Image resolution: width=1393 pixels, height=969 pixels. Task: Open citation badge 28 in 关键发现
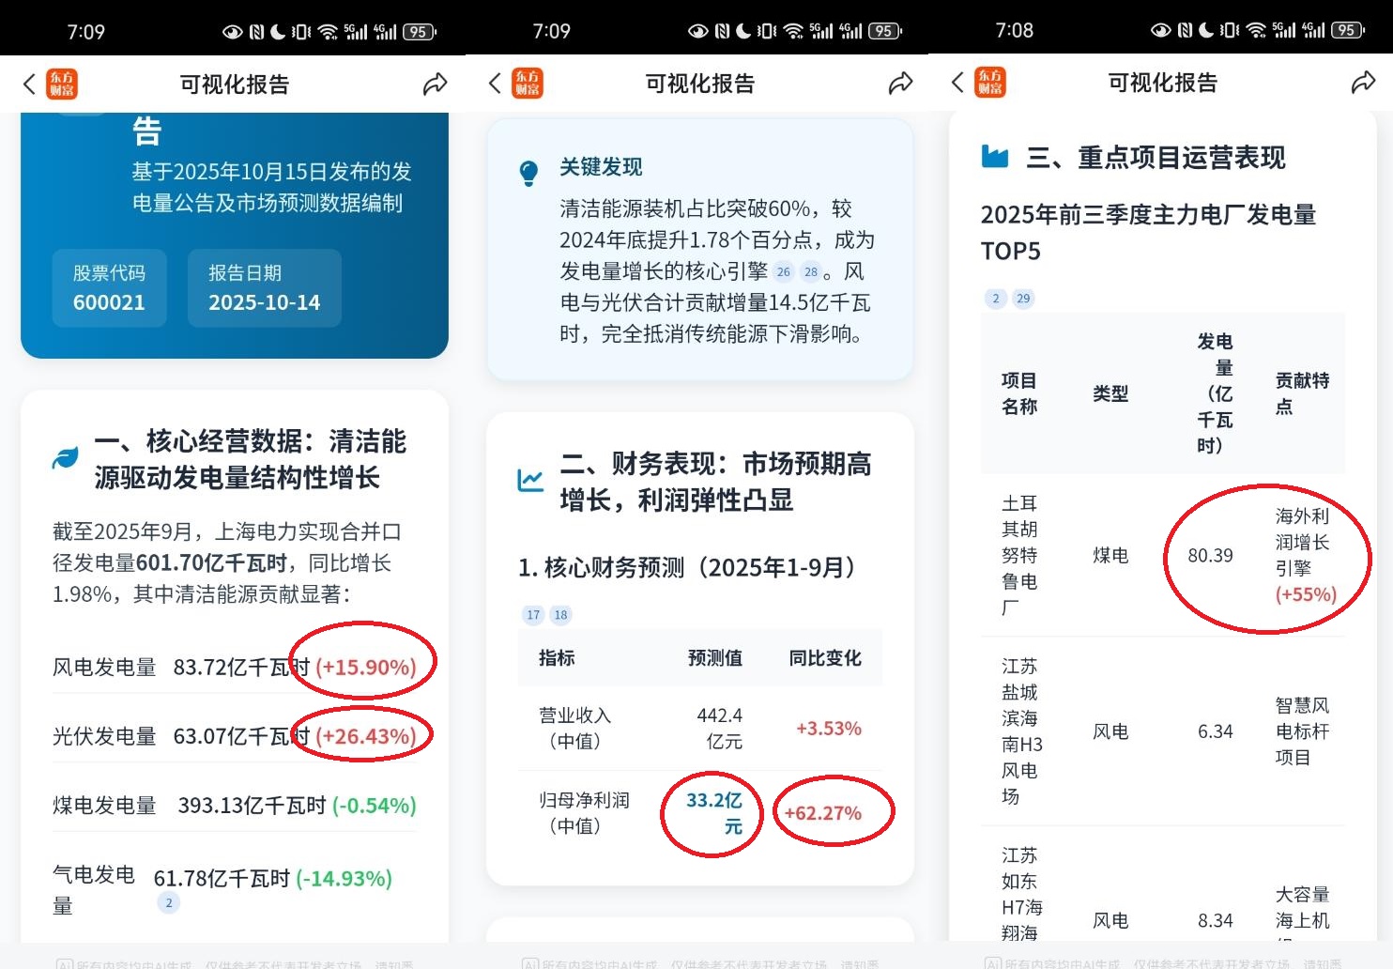tap(811, 272)
